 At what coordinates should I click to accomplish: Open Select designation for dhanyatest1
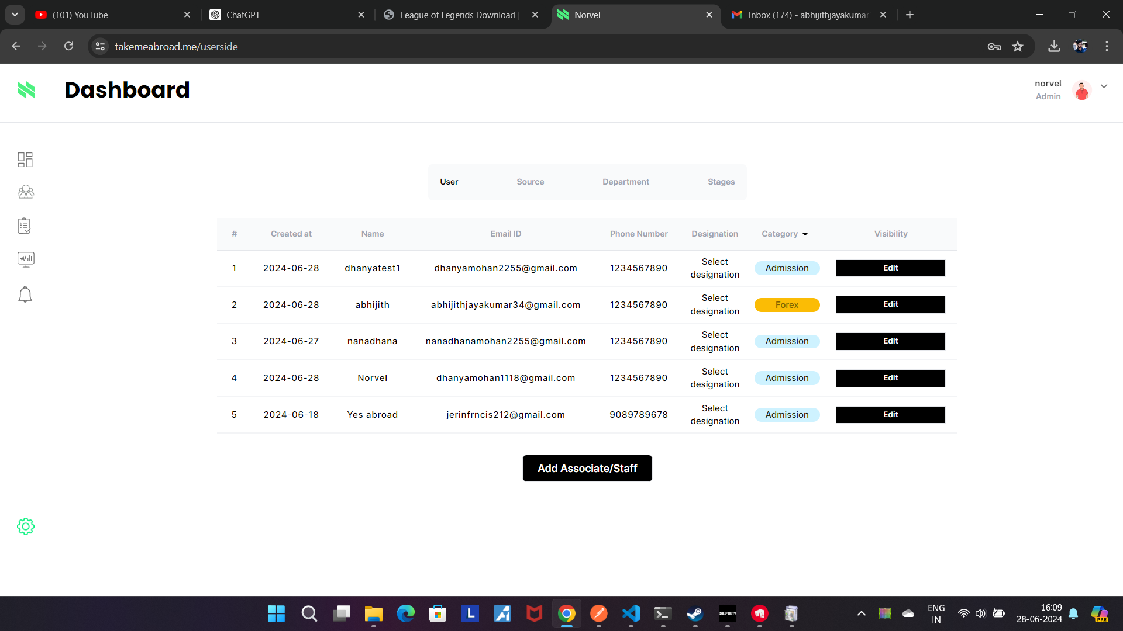click(x=715, y=268)
